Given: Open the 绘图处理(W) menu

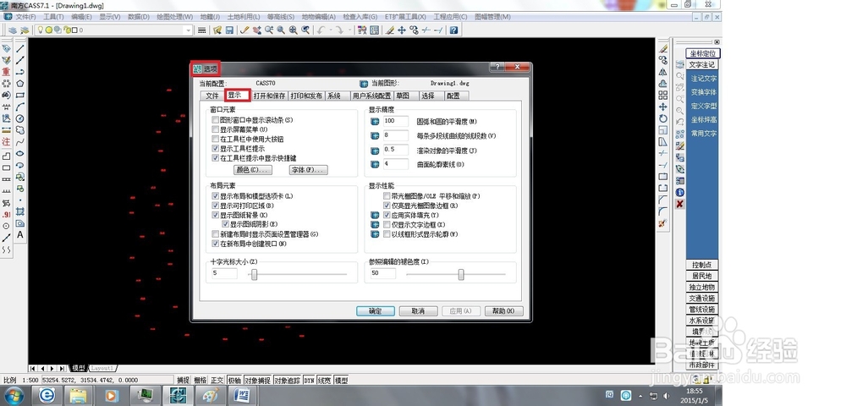Looking at the screenshot, I should click(175, 17).
